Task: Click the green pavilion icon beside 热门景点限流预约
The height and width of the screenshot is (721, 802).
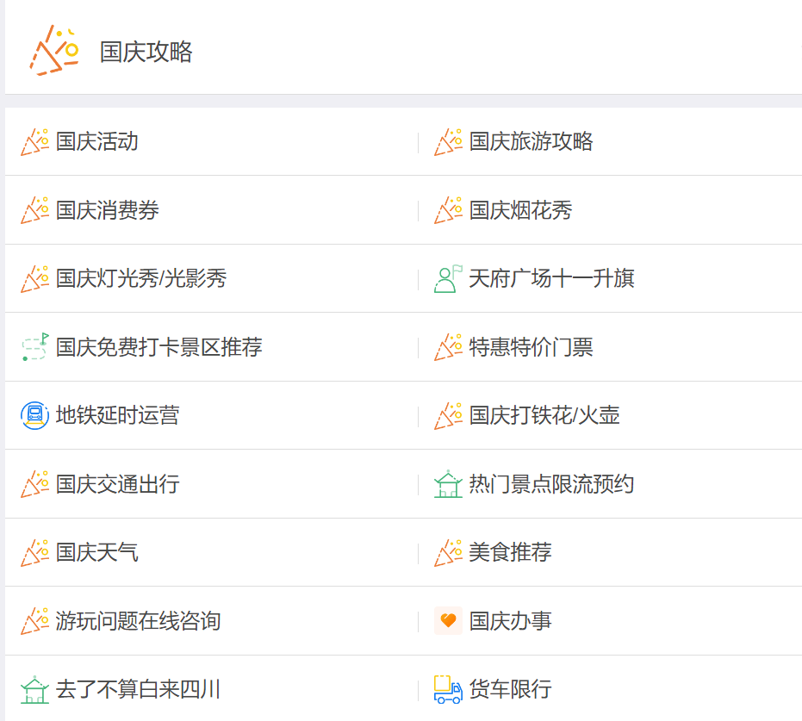Action: [x=448, y=484]
